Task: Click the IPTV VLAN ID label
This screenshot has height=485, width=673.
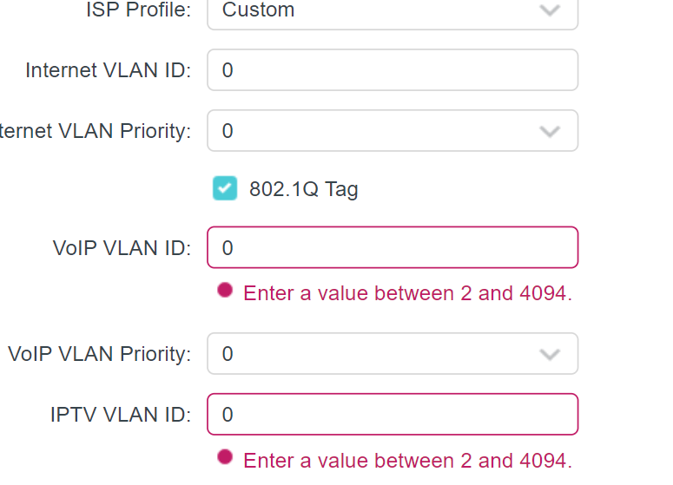Action: (121, 415)
